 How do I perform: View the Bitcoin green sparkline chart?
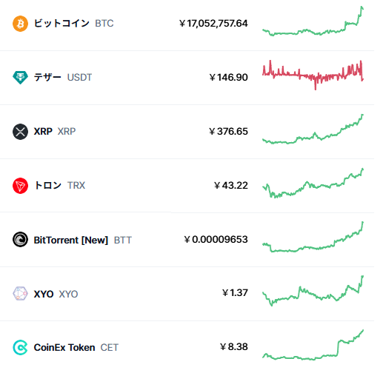coord(313,21)
